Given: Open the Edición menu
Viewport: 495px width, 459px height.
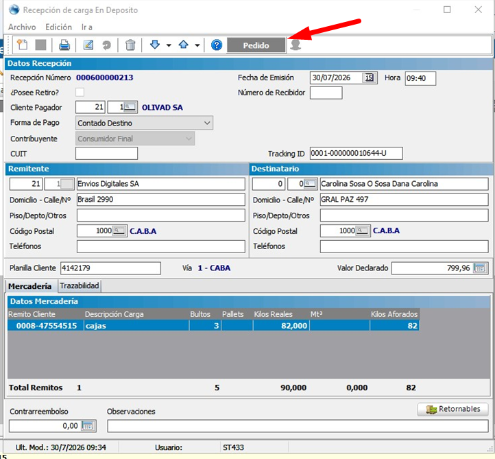Looking at the screenshot, I should point(59,27).
